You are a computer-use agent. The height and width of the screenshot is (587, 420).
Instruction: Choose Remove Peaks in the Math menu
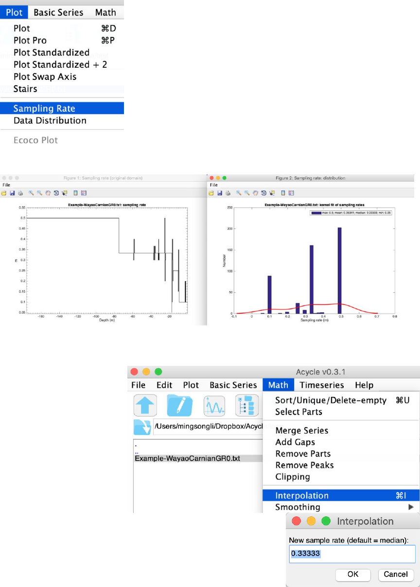pos(341,465)
